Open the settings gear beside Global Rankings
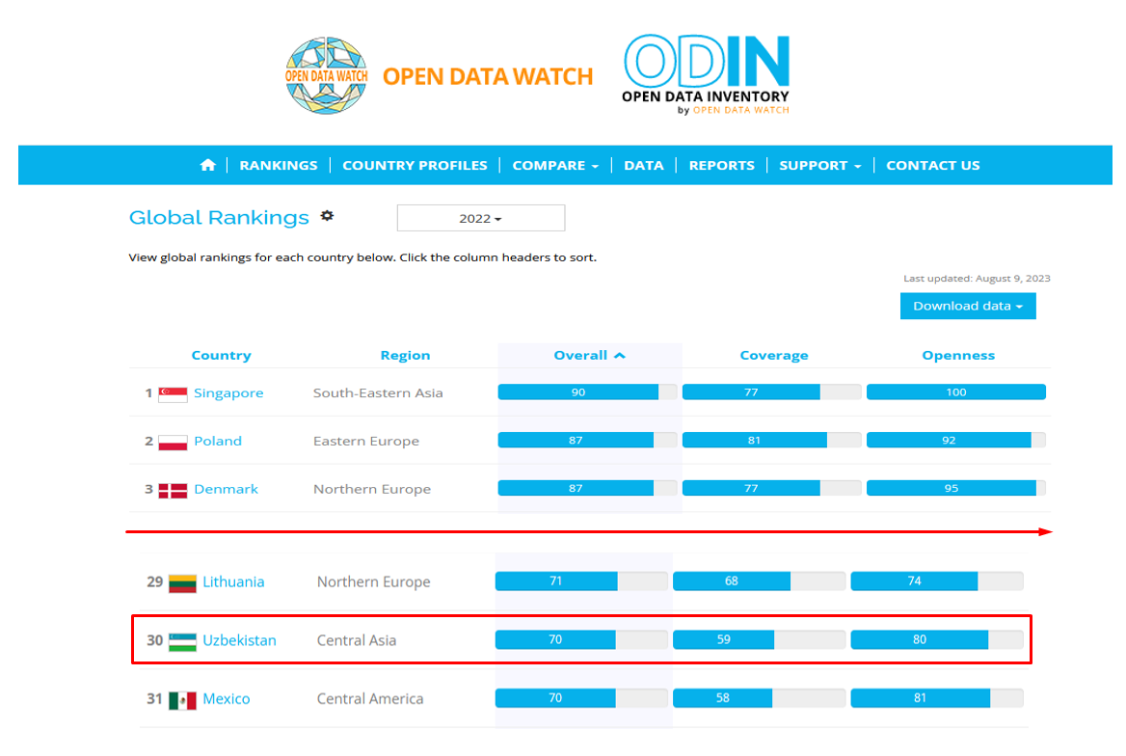Image resolution: width=1126 pixels, height=756 pixels. point(327,216)
